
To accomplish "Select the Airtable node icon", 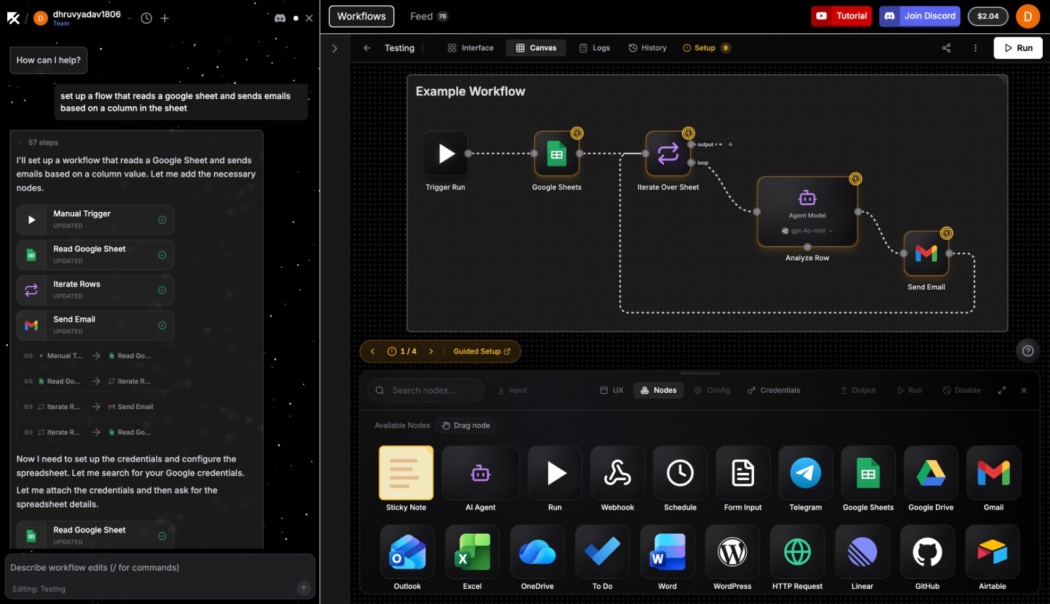I will [992, 552].
